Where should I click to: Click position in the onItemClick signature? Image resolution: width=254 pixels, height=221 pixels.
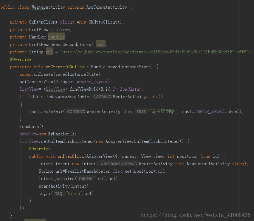point(186,157)
